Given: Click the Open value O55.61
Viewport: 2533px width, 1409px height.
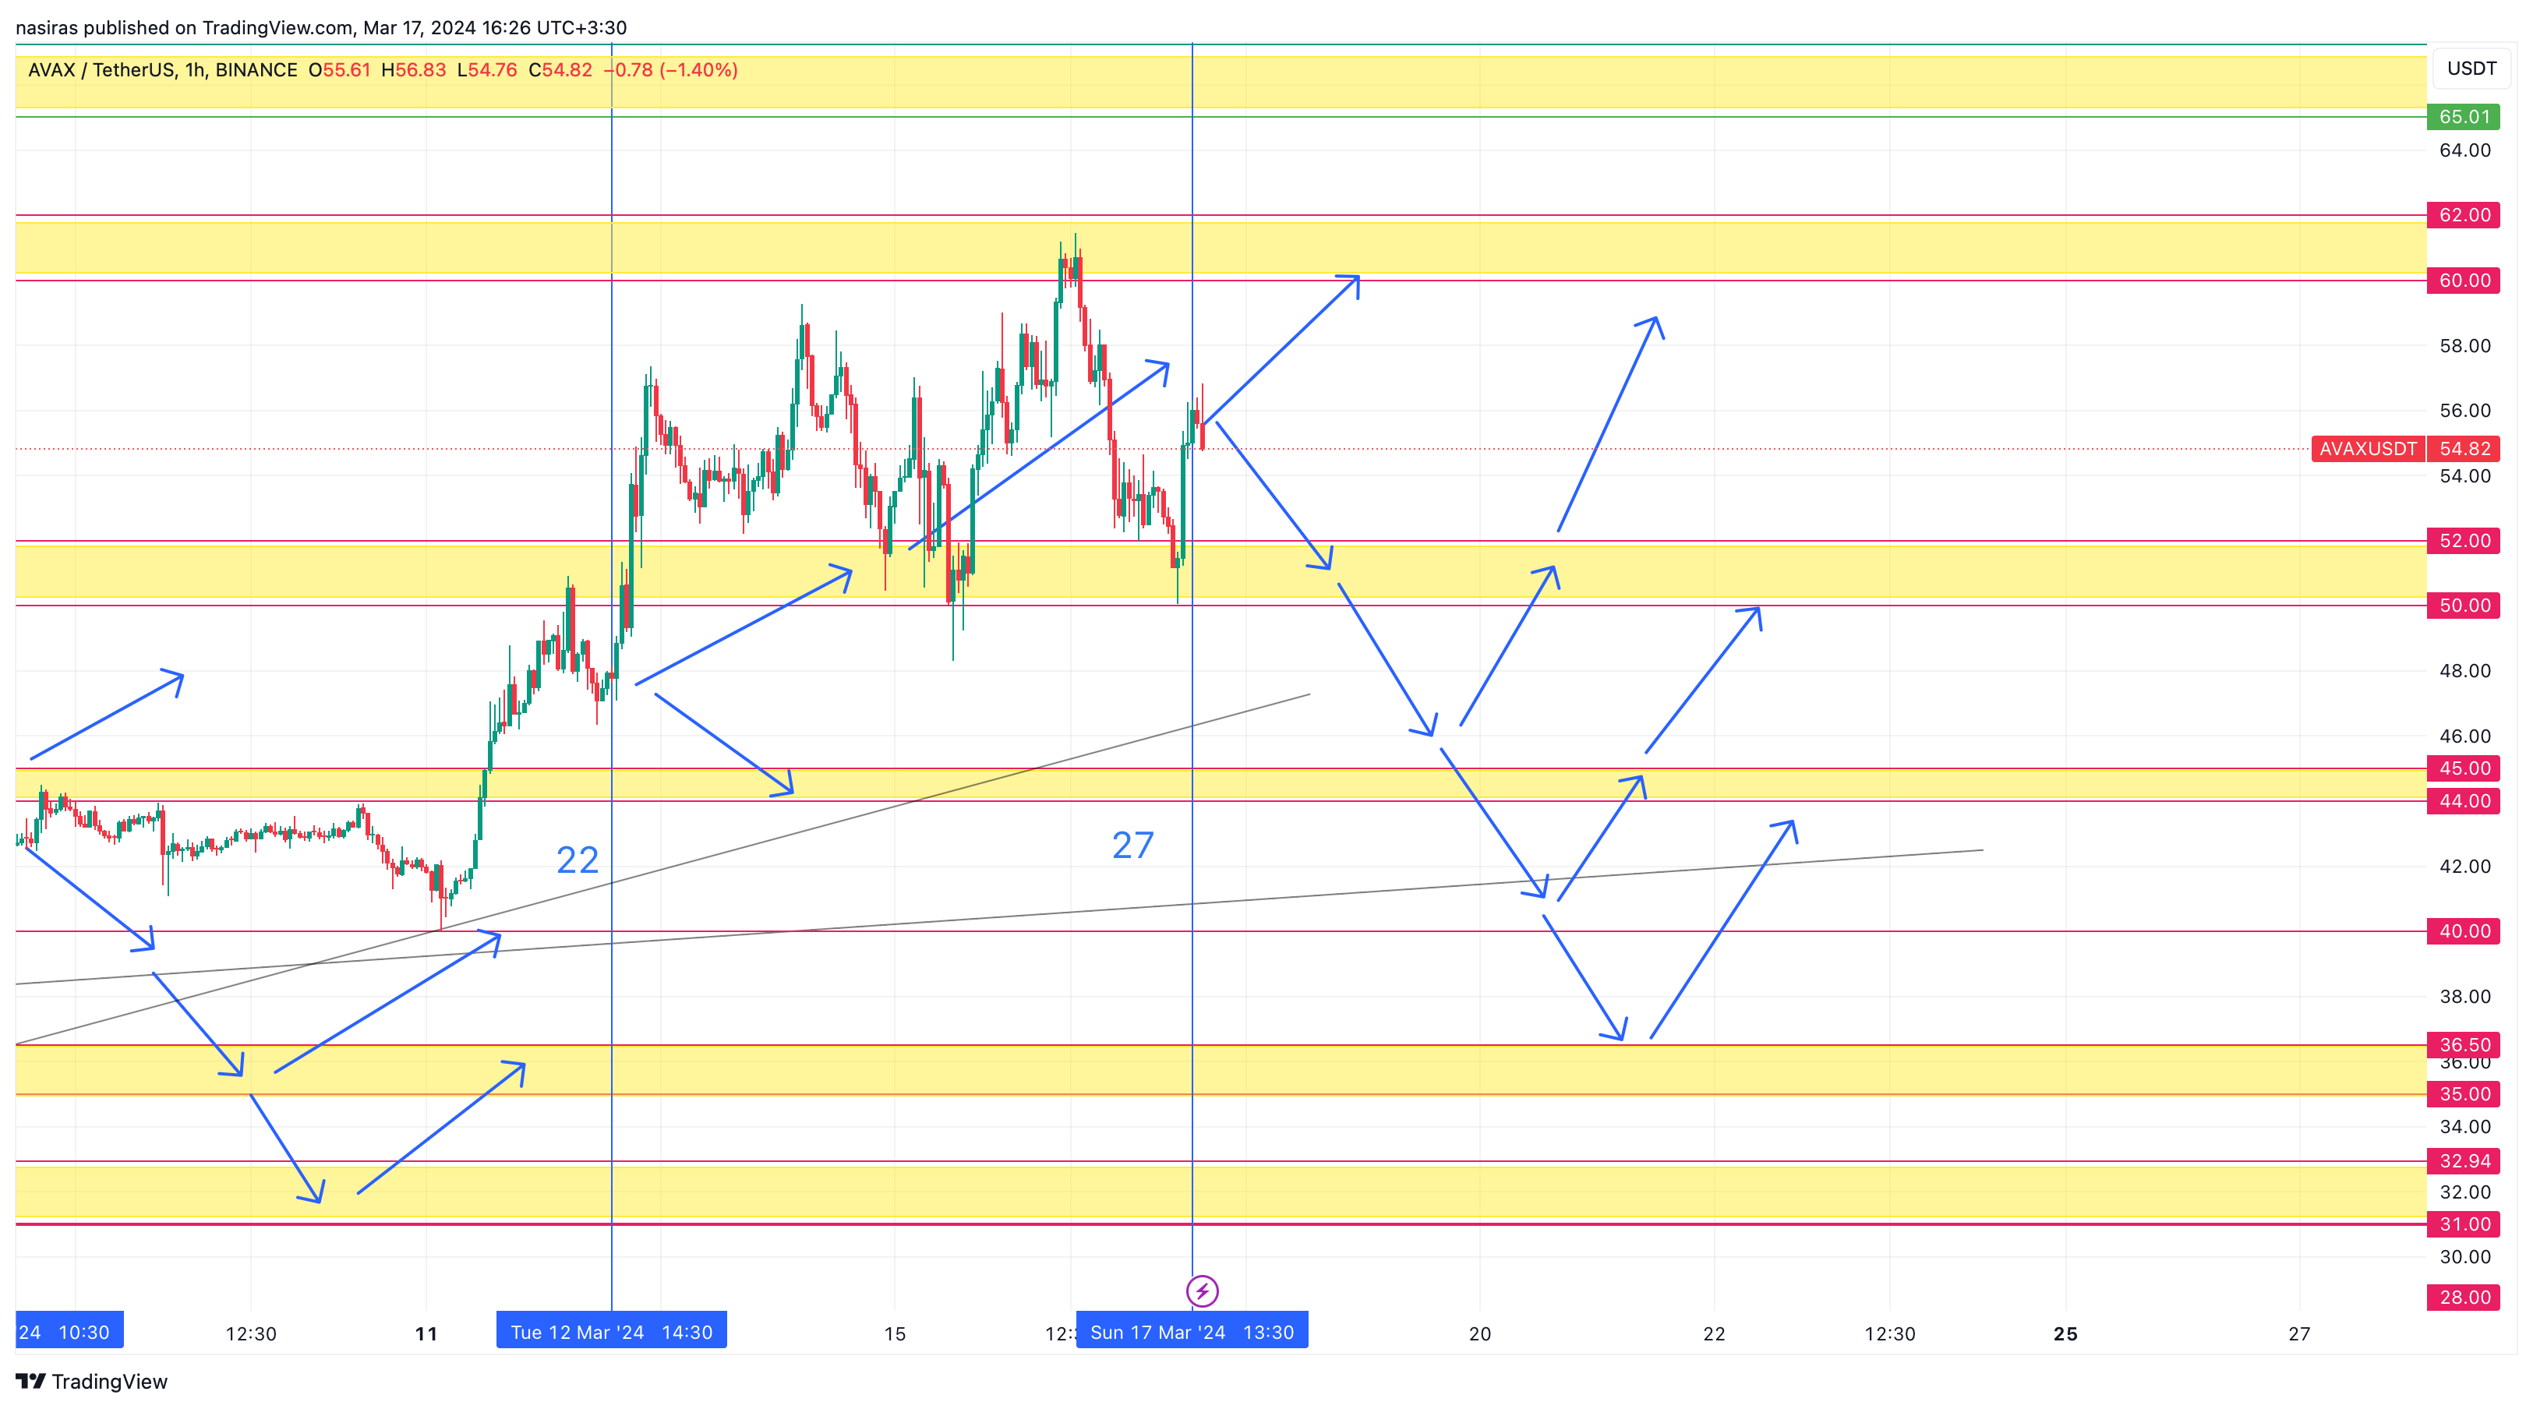Looking at the screenshot, I should [339, 70].
